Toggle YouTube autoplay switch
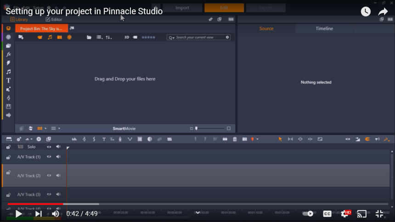 [308, 213]
